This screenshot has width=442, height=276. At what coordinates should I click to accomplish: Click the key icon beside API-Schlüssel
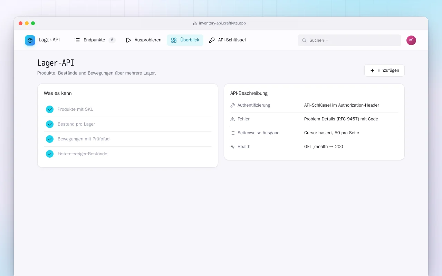212,40
